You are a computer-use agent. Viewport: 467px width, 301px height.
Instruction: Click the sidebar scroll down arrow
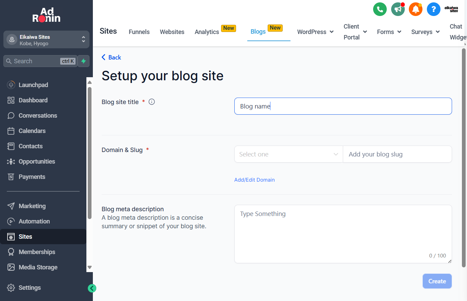(90, 267)
